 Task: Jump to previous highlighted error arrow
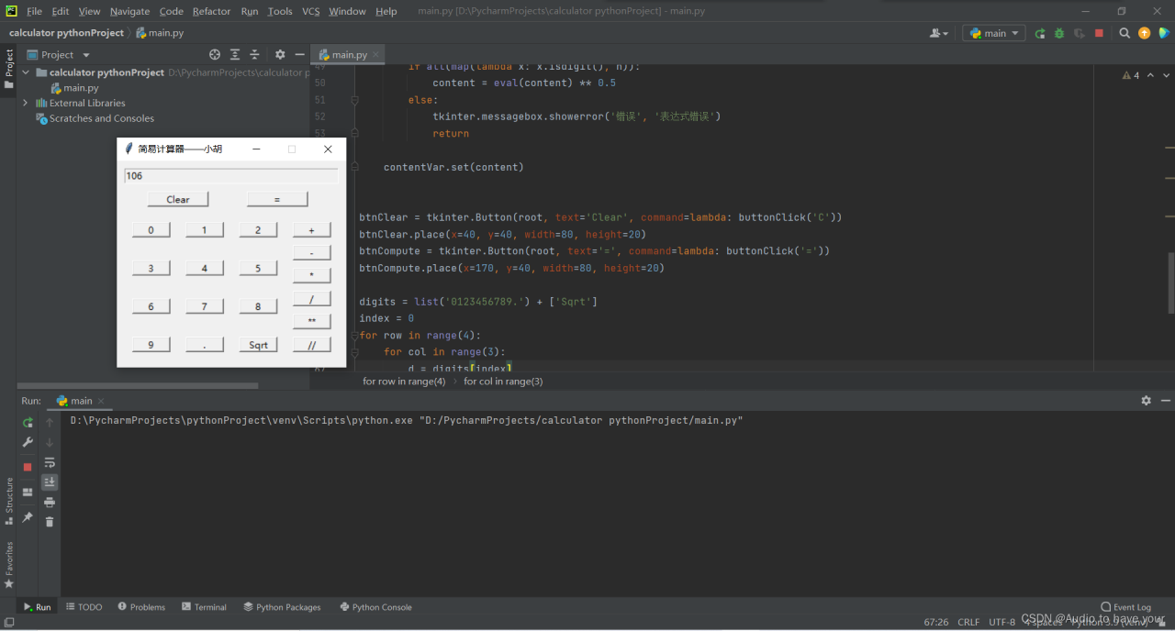click(1151, 75)
